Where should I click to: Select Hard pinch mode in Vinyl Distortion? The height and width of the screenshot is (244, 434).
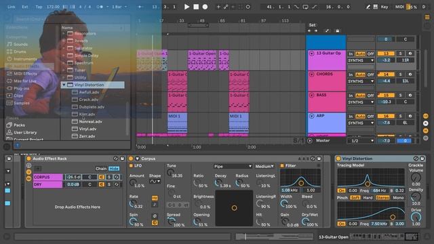coord(368,198)
